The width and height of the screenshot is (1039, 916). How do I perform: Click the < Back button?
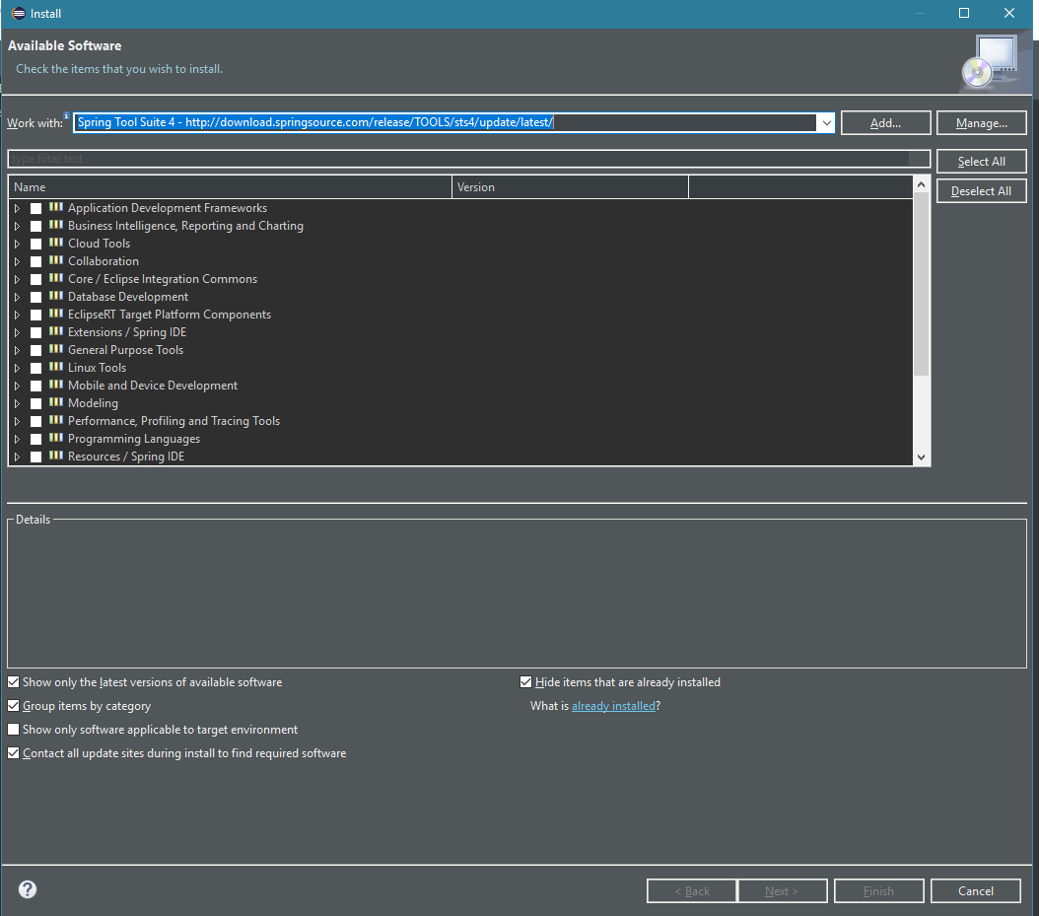click(x=692, y=890)
